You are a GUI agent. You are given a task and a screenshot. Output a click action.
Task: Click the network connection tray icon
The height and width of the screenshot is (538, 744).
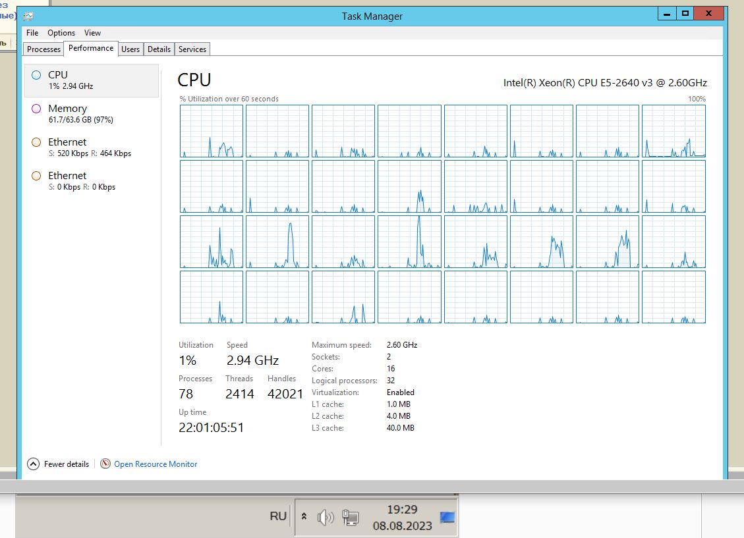350,517
